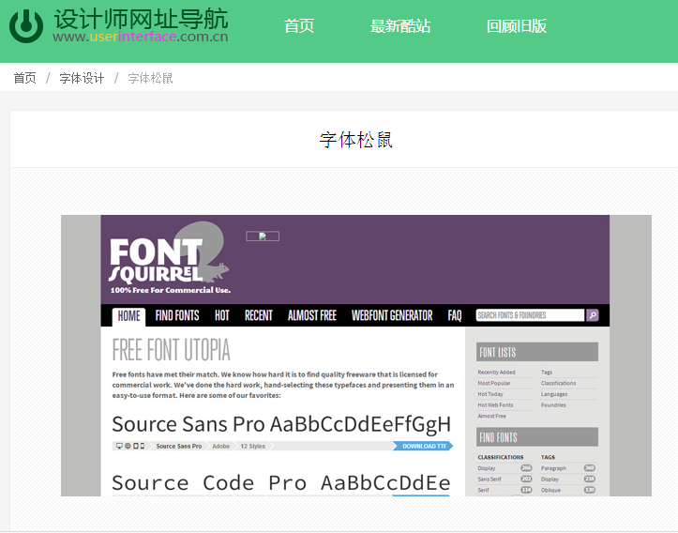Viewport: 678px width, 533px height.
Task: Click the purple magnifier search icon
Action: click(593, 315)
